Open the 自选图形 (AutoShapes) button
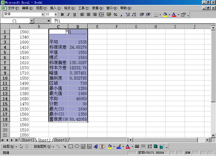The height and width of the screenshot is (156, 216). click(42, 147)
